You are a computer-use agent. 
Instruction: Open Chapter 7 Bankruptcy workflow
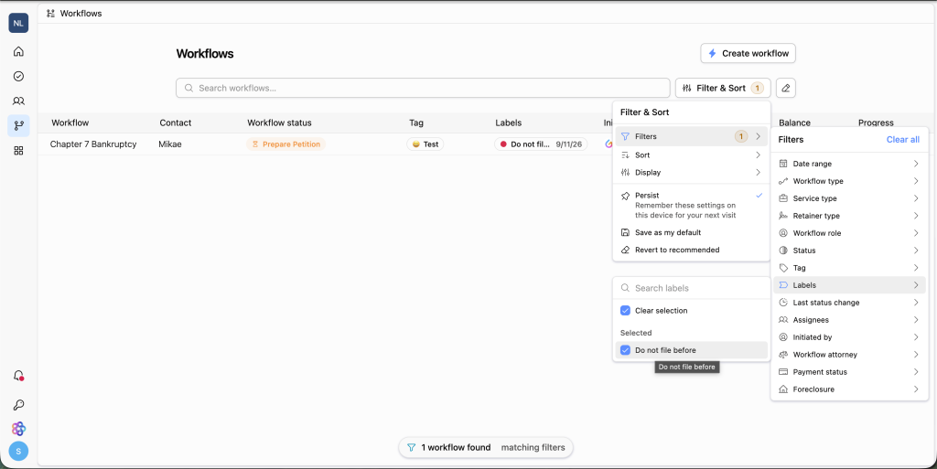(93, 144)
